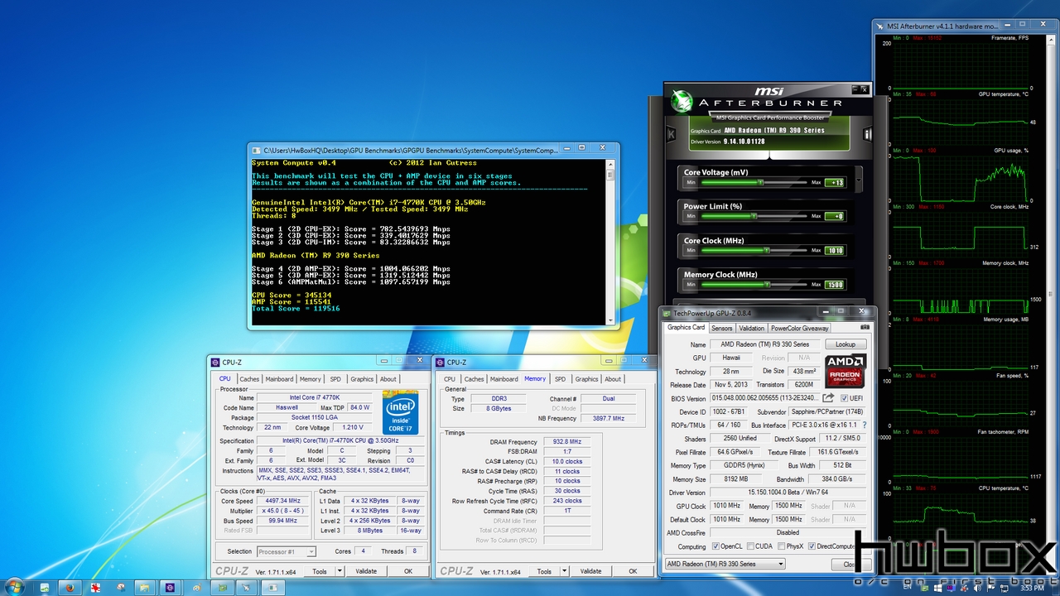Click the green GPU-Z icon on the taskbar

coord(221,587)
